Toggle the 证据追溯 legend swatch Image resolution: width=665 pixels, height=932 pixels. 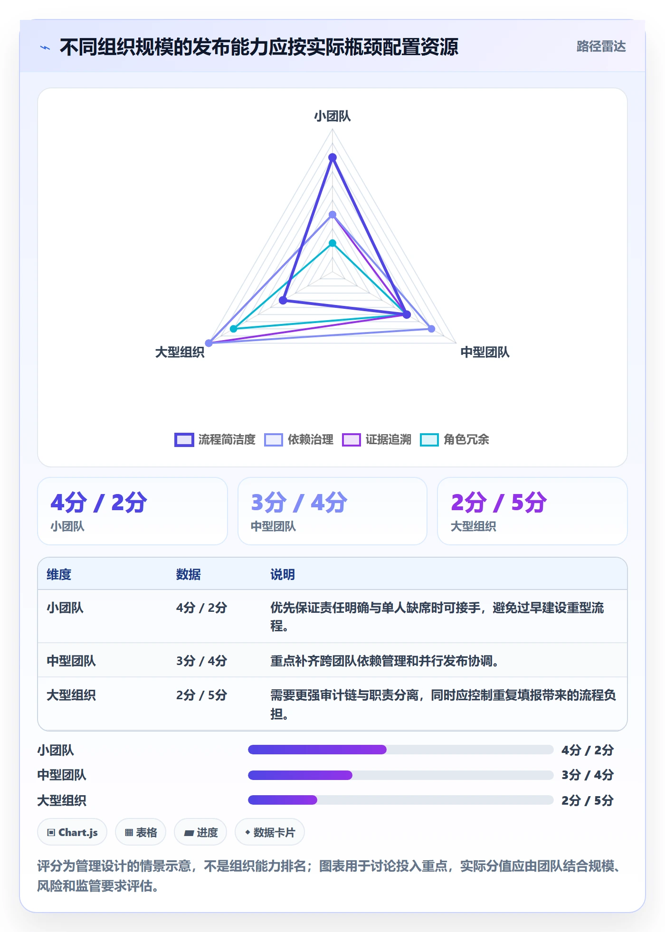pos(351,439)
